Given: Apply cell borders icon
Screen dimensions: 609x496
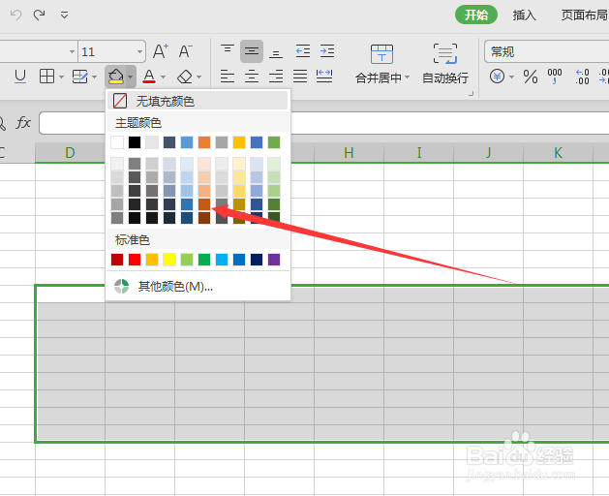Looking at the screenshot, I should pos(46,77).
